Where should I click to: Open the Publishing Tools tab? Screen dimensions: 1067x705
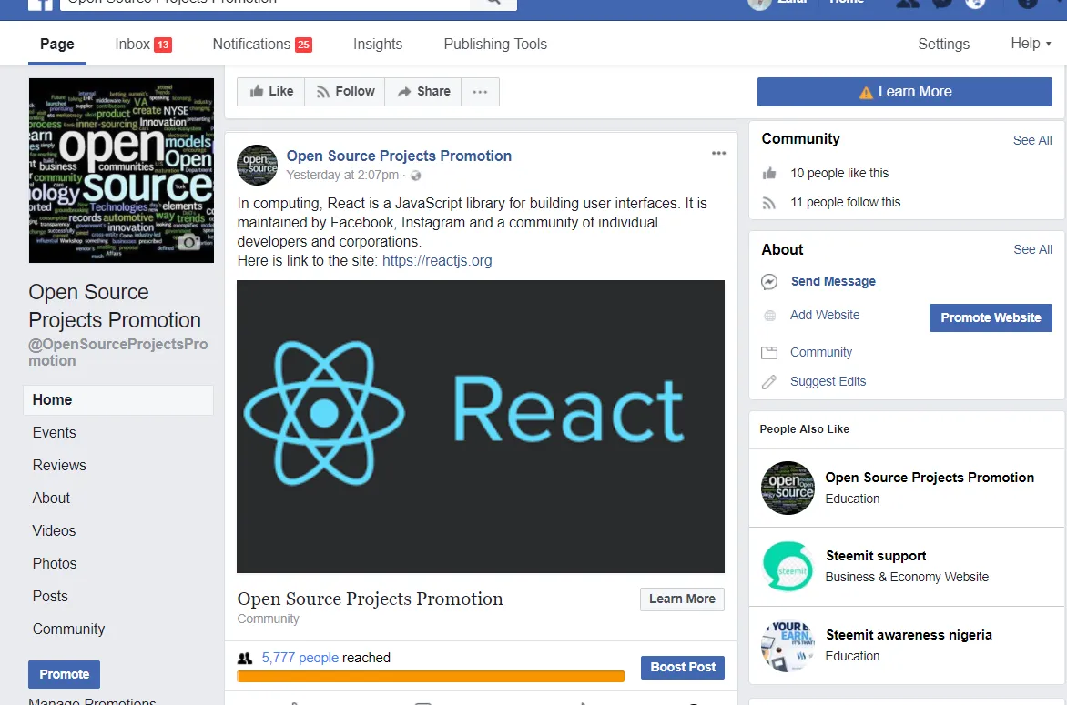[x=495, y=45]
